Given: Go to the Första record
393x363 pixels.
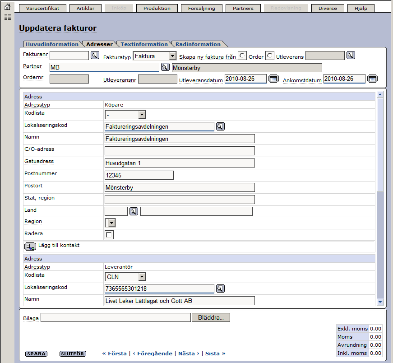Looking at the screenshot, I should (115, 354).
